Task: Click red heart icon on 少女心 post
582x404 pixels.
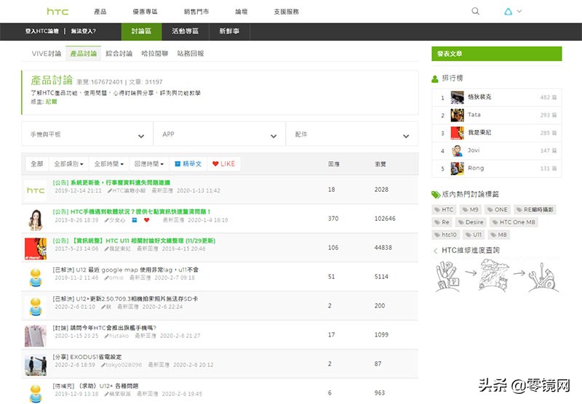Action: 147,220
